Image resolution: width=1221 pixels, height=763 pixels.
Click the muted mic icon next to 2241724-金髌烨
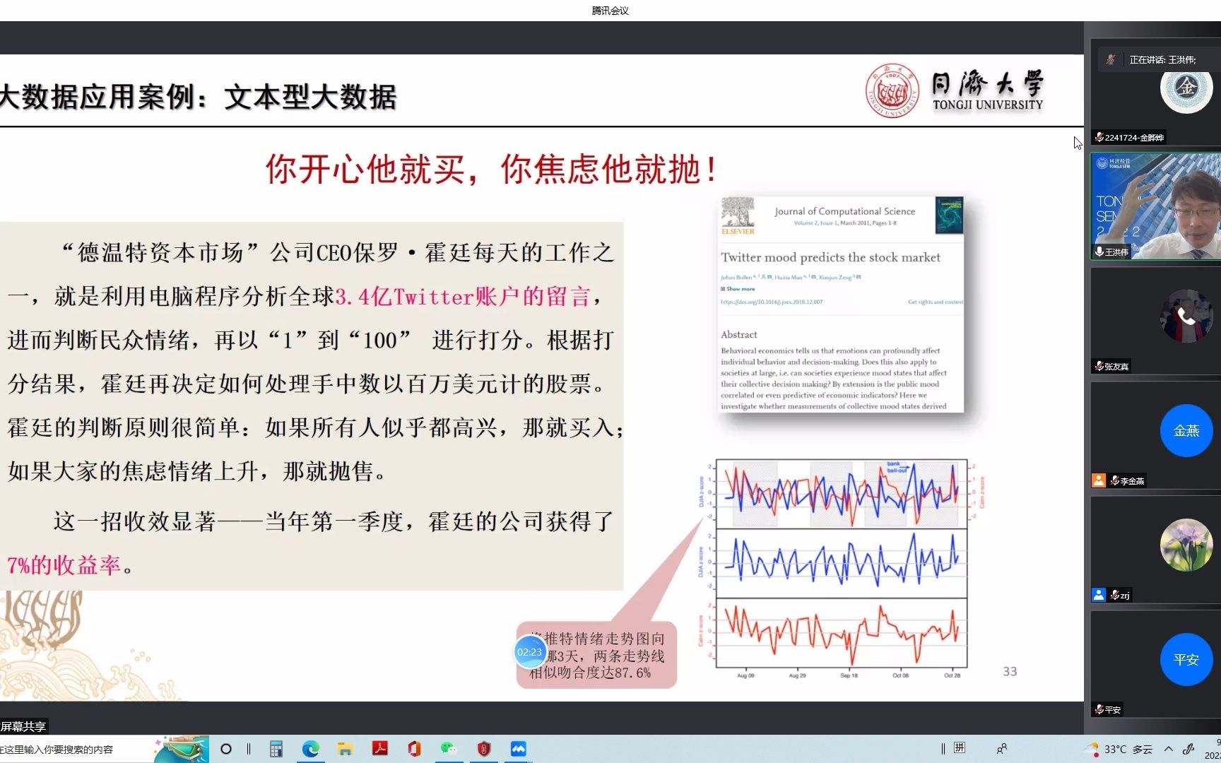pyautogui.click(x=1099, y=137)
